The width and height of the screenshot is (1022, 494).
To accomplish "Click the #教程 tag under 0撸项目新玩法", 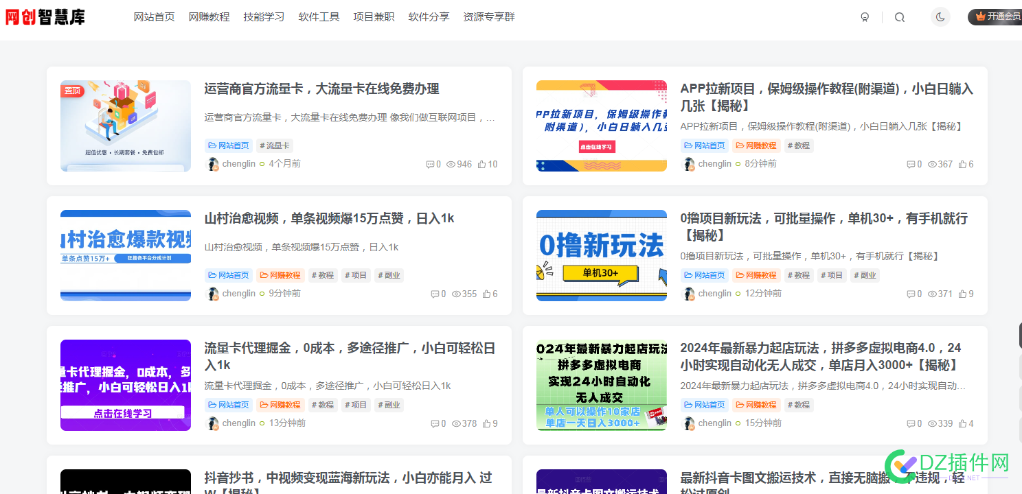I will [x=798, y=274].
